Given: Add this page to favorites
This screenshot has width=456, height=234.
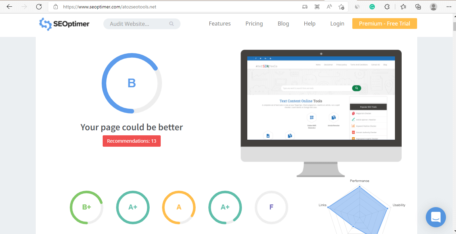Looking at the screenshot, I should (x=341, y=7).
